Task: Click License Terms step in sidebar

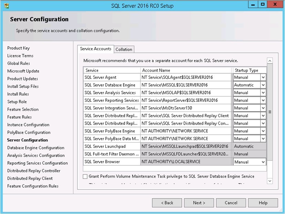Action: (x=20, y=56)
